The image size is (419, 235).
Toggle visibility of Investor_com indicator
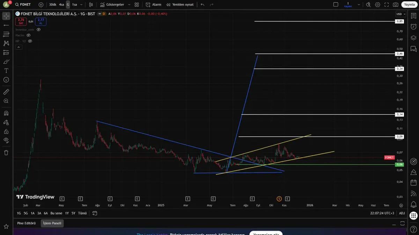(39, 30)
